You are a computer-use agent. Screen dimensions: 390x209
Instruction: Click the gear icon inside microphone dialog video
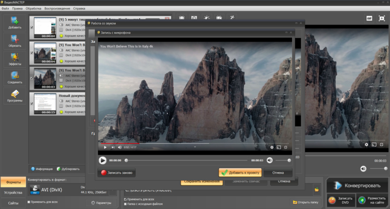[x=272, y=147]
